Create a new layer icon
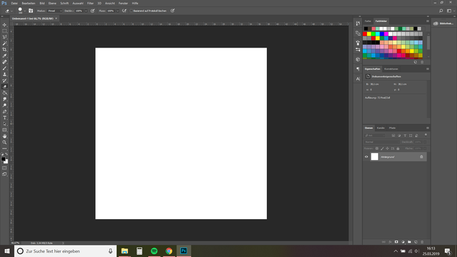 [x=416, y=242]
